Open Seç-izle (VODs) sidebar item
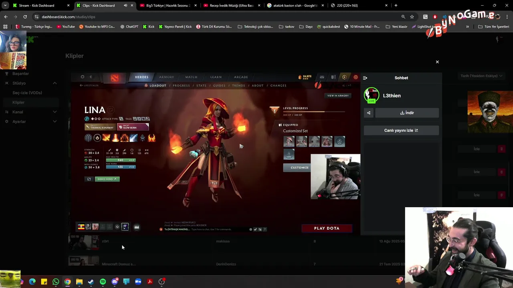 click(27, 93)
